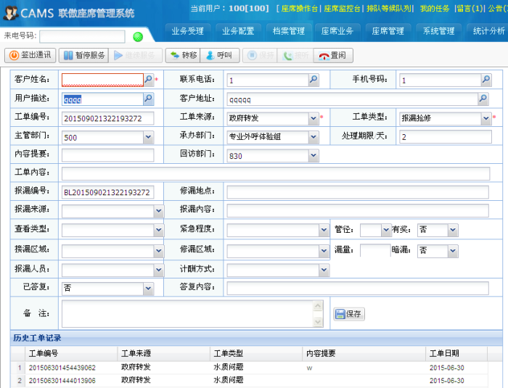Click the 工单内容 text input field

pyautogui.click(x=275, y=173)
